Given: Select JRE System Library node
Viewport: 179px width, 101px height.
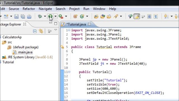Looking at the screenshot, I should [30, 57].
